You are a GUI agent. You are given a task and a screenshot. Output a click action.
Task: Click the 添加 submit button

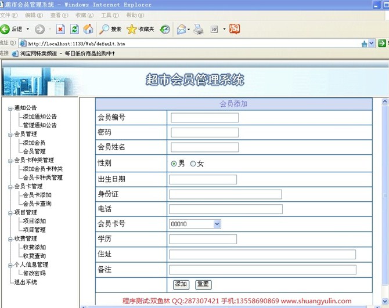(x=181, y=284)
